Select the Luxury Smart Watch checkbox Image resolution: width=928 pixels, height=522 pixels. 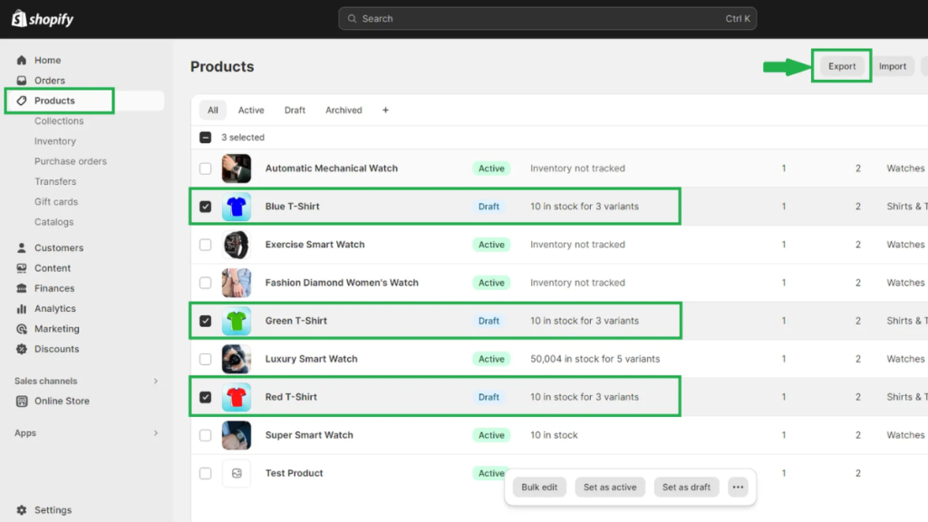tap(206, 358)
